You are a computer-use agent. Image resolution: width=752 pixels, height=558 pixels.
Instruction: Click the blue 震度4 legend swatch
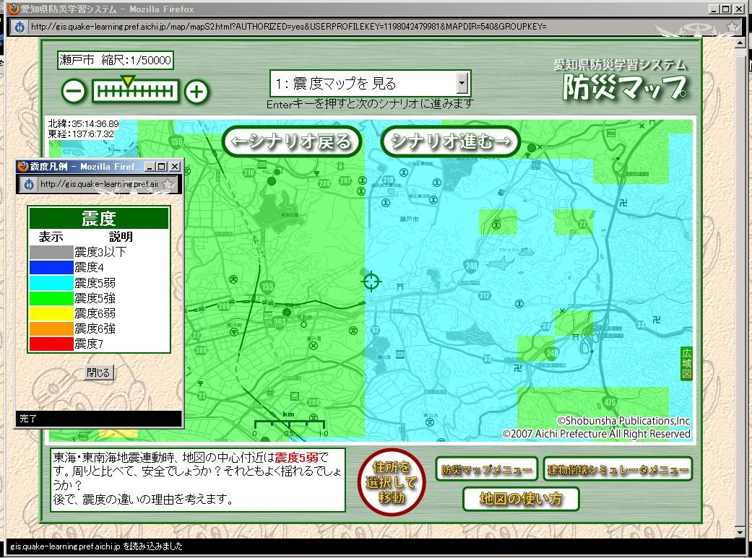[x=51, y=267]
